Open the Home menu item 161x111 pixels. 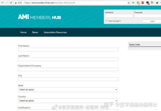pos(23,32)
